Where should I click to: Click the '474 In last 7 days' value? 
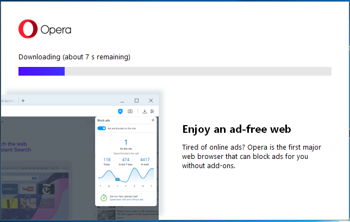tap(126, 161)
